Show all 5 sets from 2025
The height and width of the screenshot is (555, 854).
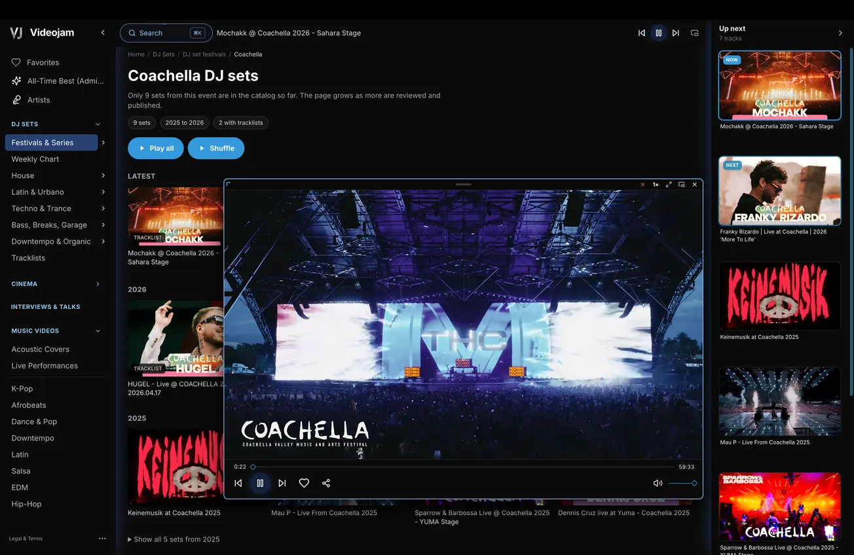[174, 539]
